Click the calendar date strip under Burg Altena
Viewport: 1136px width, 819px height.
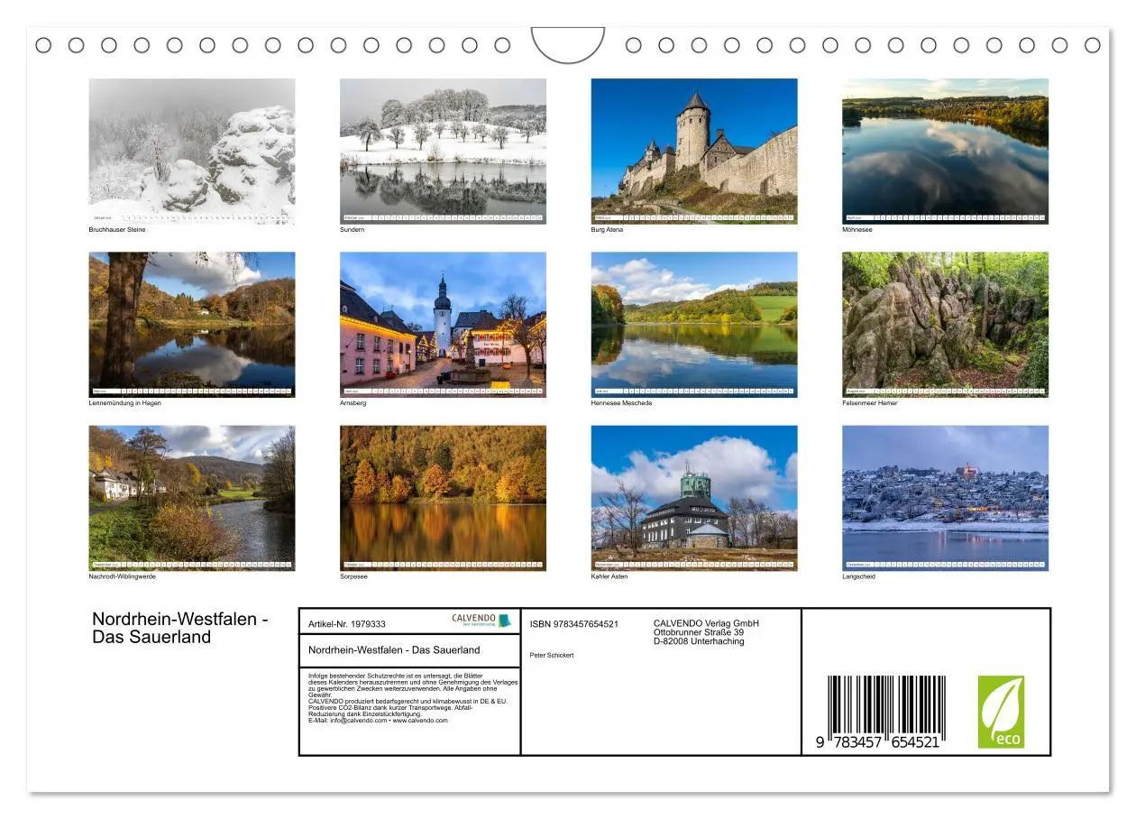click(694, 218)
